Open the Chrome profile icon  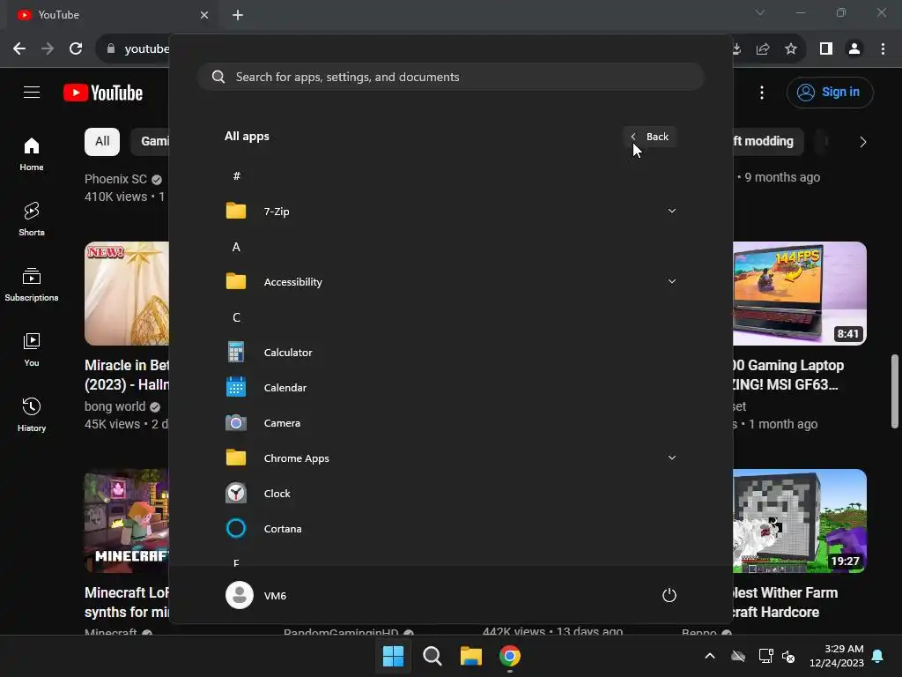pyautogui.click(x=854, y=49)
